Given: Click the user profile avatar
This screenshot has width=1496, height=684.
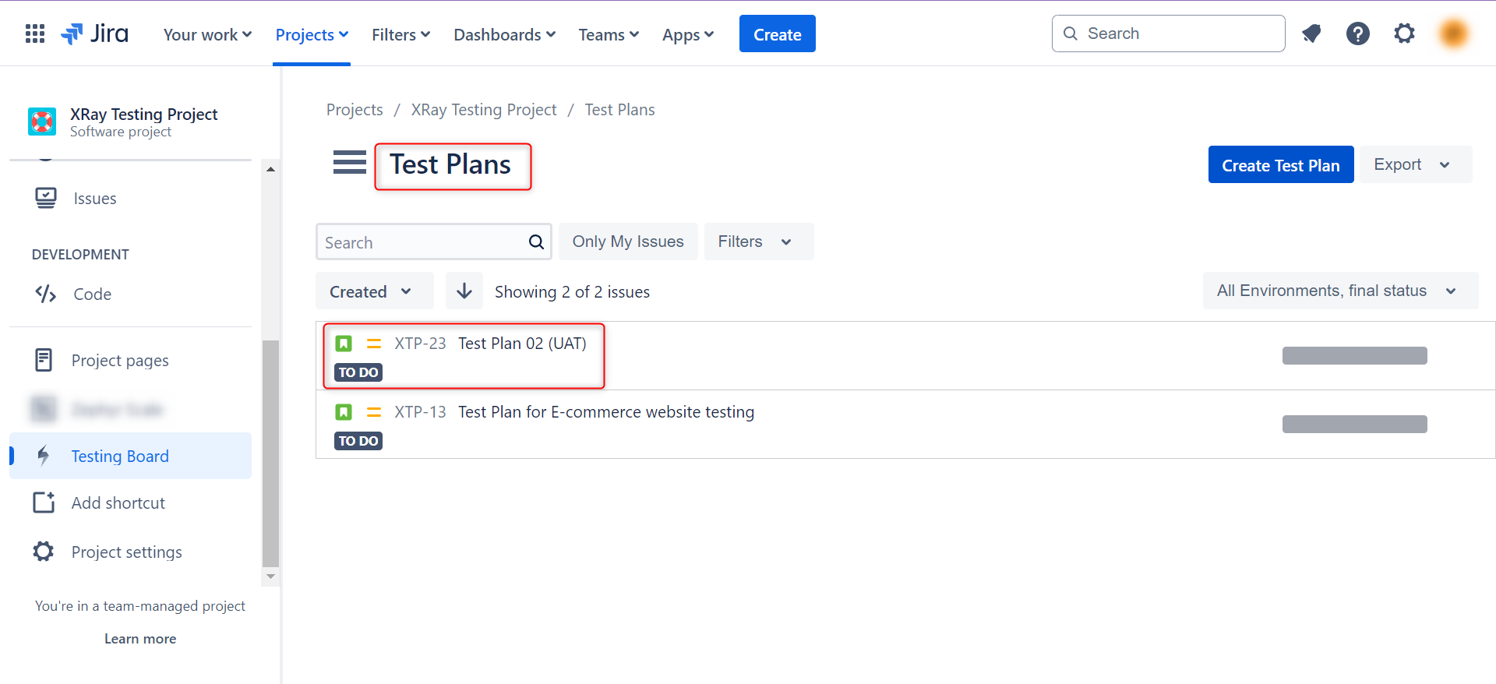Looking at the screenshot, I should [x=1453, y=33].
